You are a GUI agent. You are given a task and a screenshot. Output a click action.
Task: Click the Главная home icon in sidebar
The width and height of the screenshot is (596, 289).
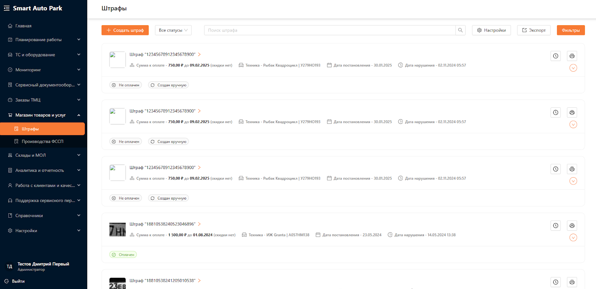pos(10,26)
